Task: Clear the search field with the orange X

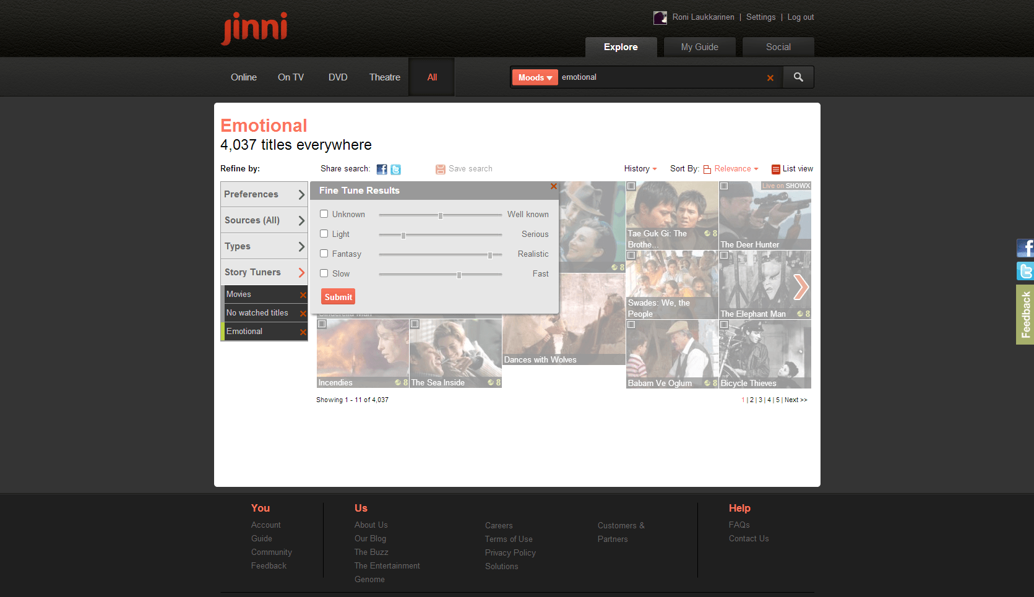Action: 770,78
